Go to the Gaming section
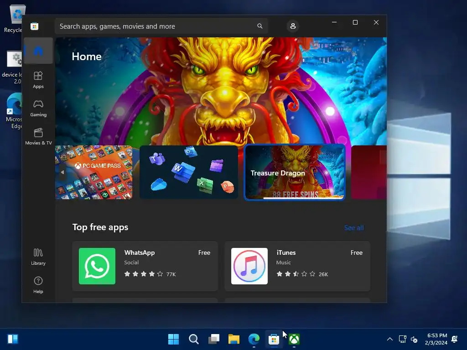The width and height of the screenshot is (467, 350). pos(38,108)
